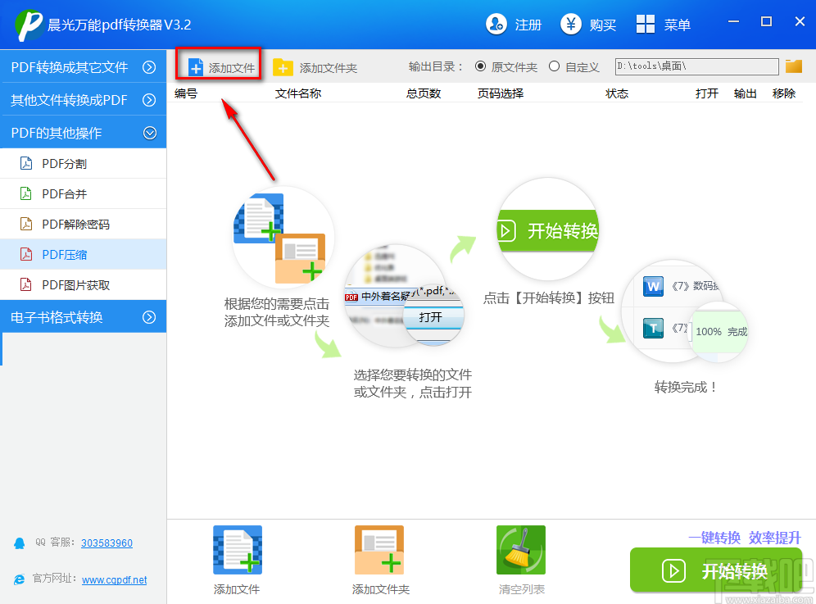This screenshot has width=816, height=604.
Task: Click the 文件名称 column header
Action: [x=298, y=93]
